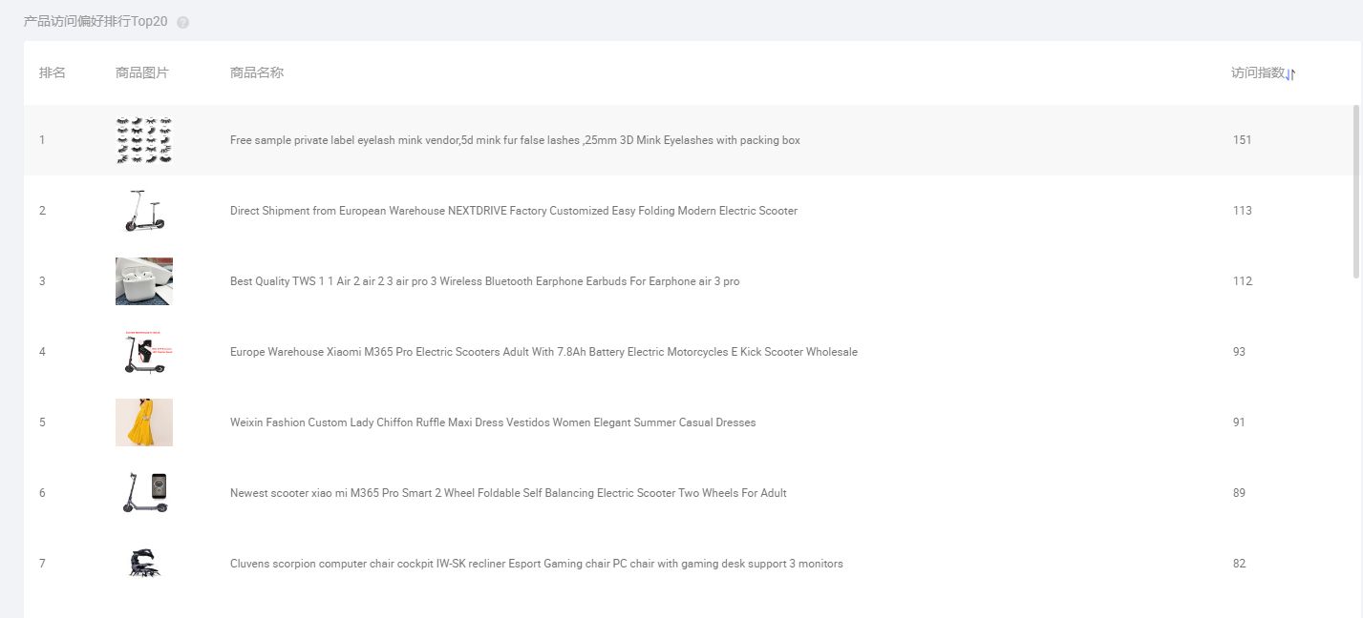This screenshot has width=1363, height=618.
Task: Sort by the 访问指数 sort arrows icon
Action: [x=1290, y=74]
